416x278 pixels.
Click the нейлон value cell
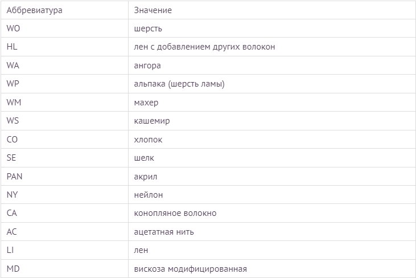pos(272,195)
